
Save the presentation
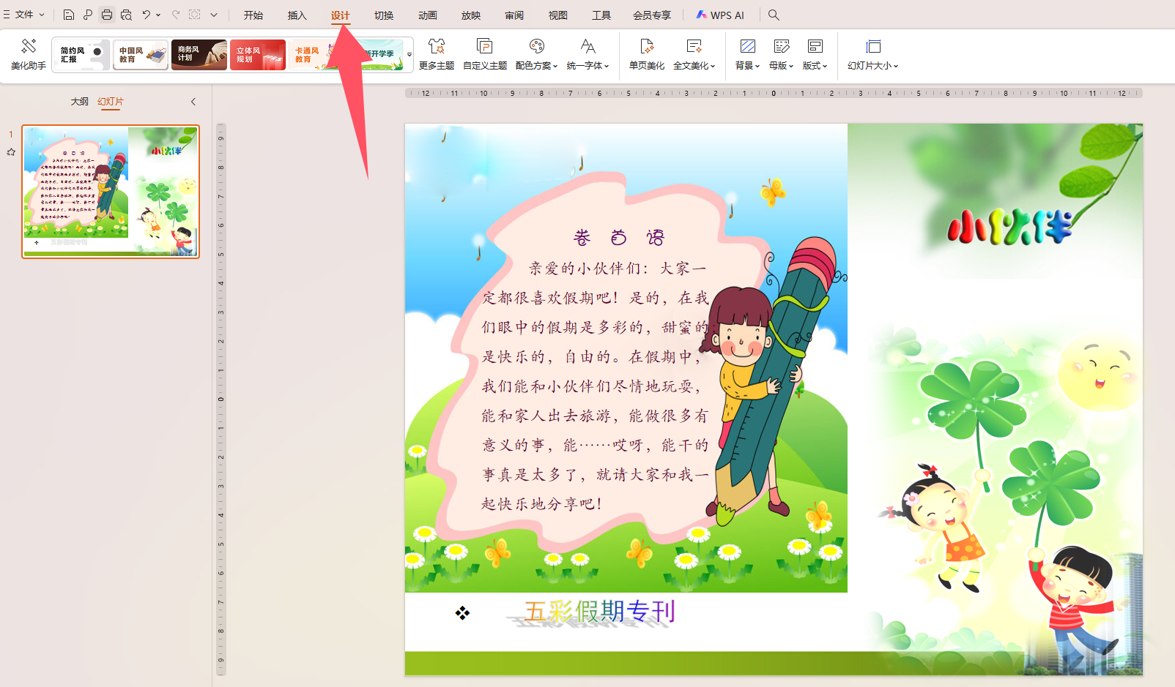[x=68, y=15]
